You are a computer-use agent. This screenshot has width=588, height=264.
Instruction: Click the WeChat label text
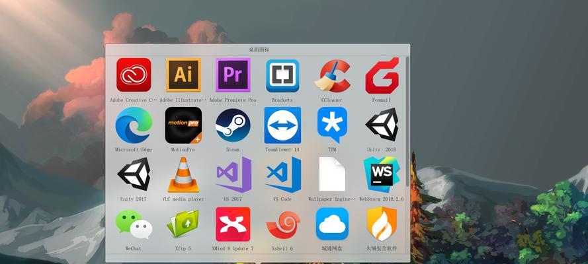pos(134,248)
